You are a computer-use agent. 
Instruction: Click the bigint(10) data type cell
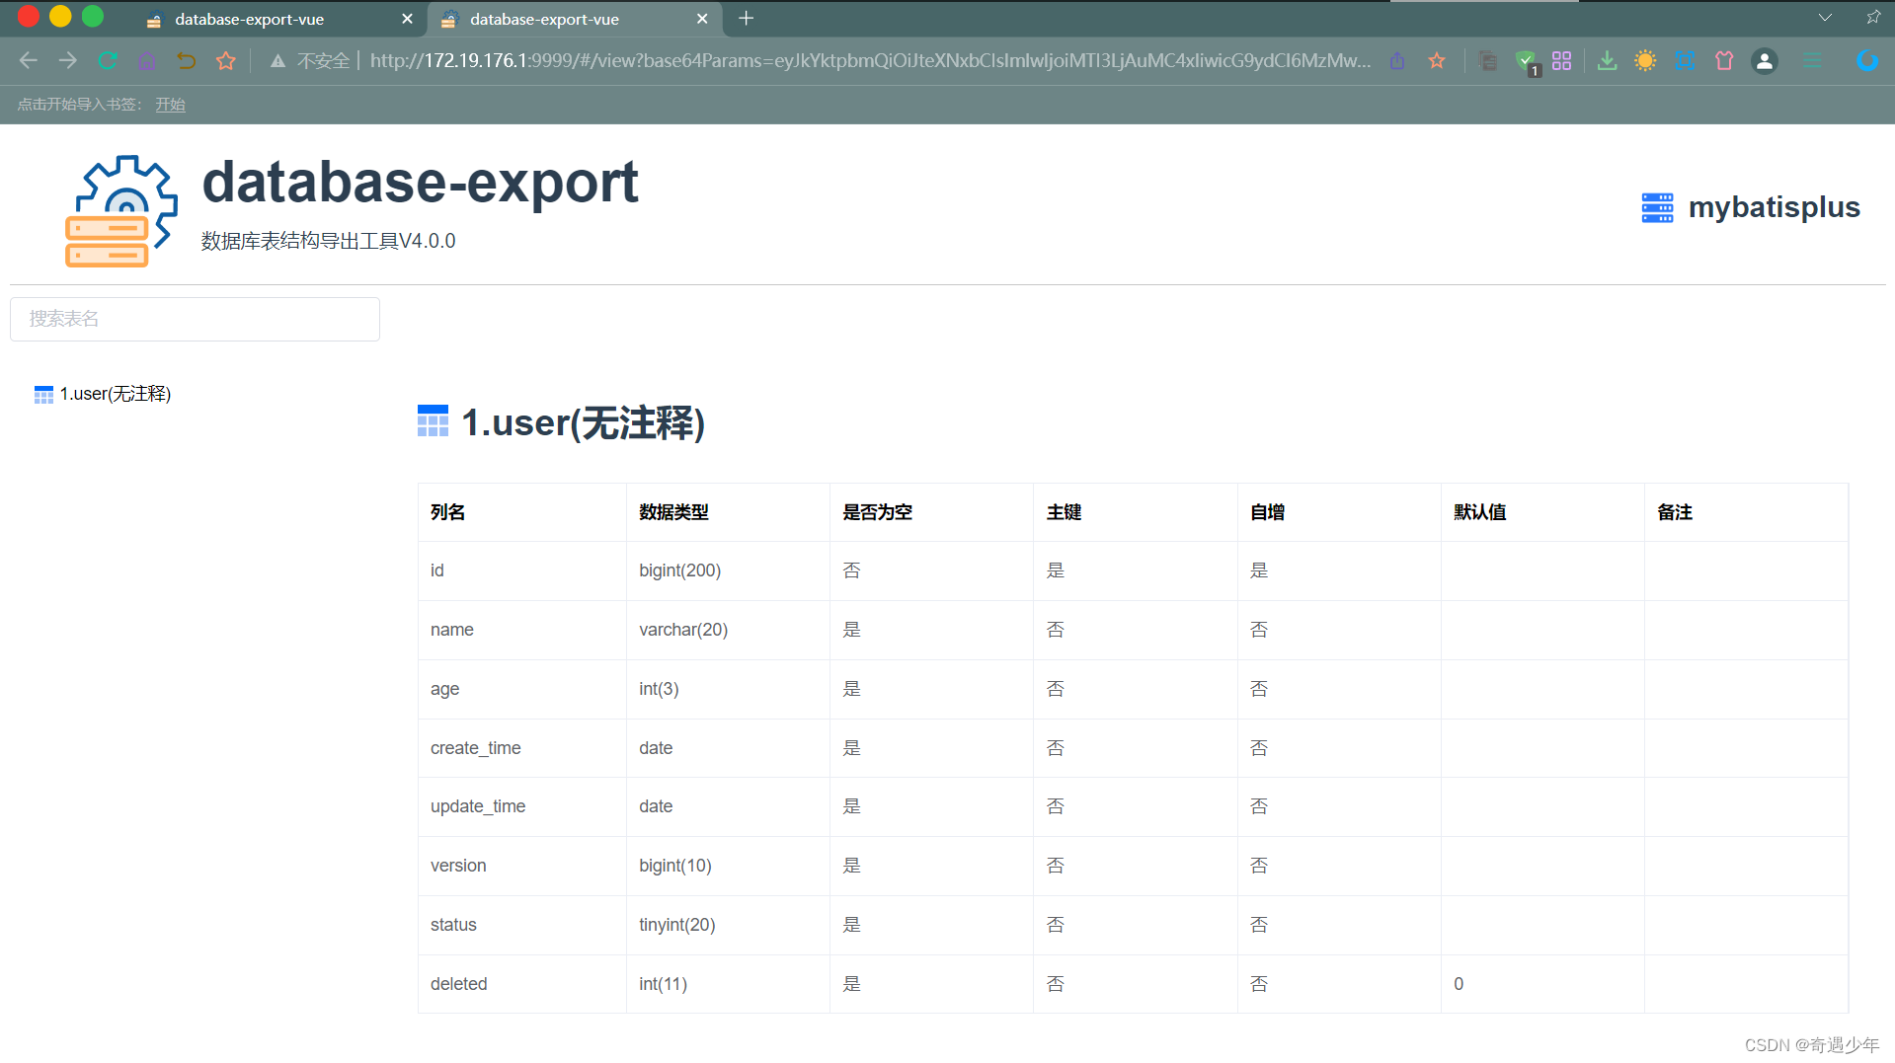(x=728, y=866)
